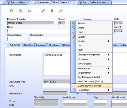Image resolution: width=127 pixels, height=108 pixels.
Task: Open the Preview tab
Action: pyautogui.click(x=40, y=45)
